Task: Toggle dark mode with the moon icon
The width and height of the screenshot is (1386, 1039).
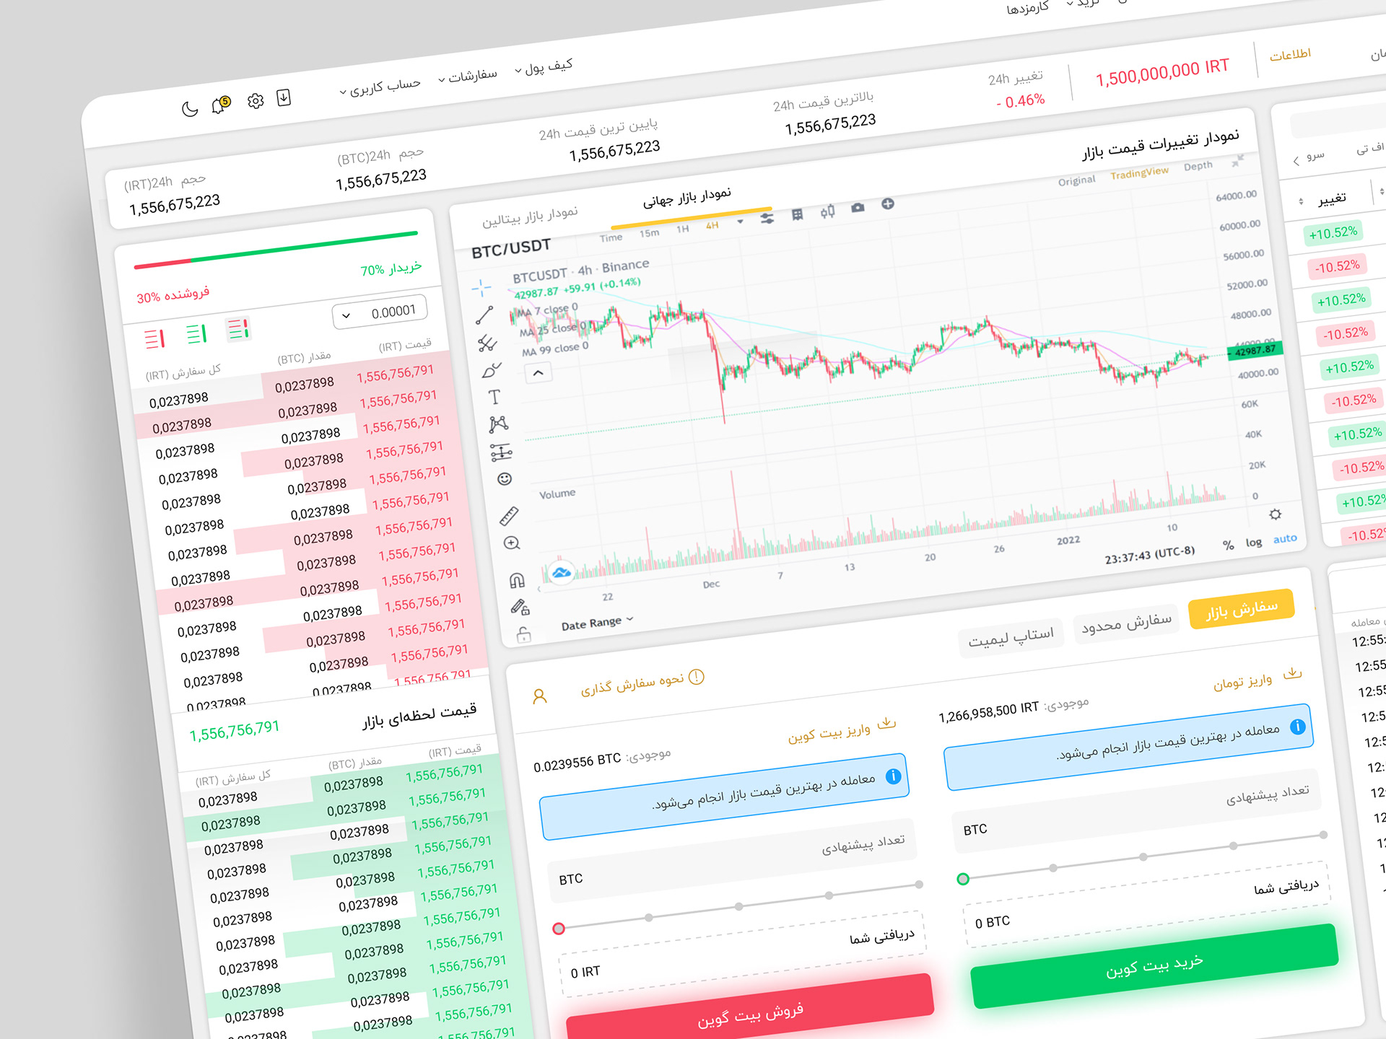Action: [x=189, y=109]
